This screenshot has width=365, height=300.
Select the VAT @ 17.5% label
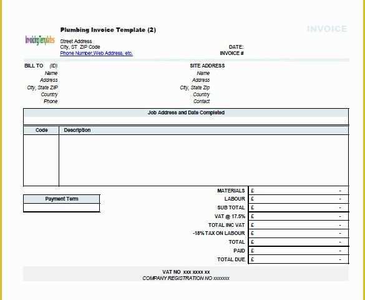point(230,216)
